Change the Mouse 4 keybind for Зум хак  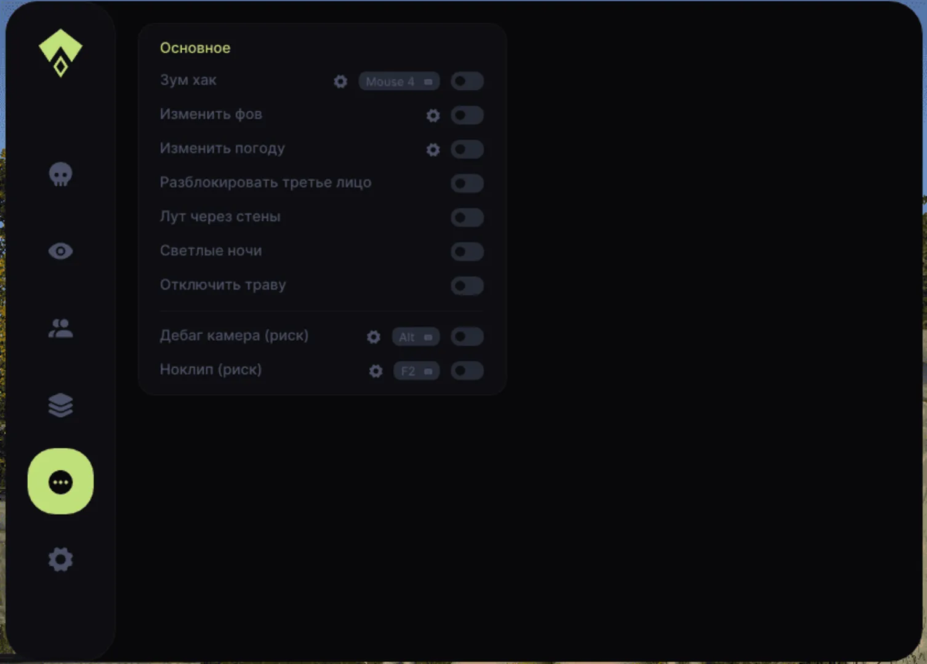tap(399, 81)
